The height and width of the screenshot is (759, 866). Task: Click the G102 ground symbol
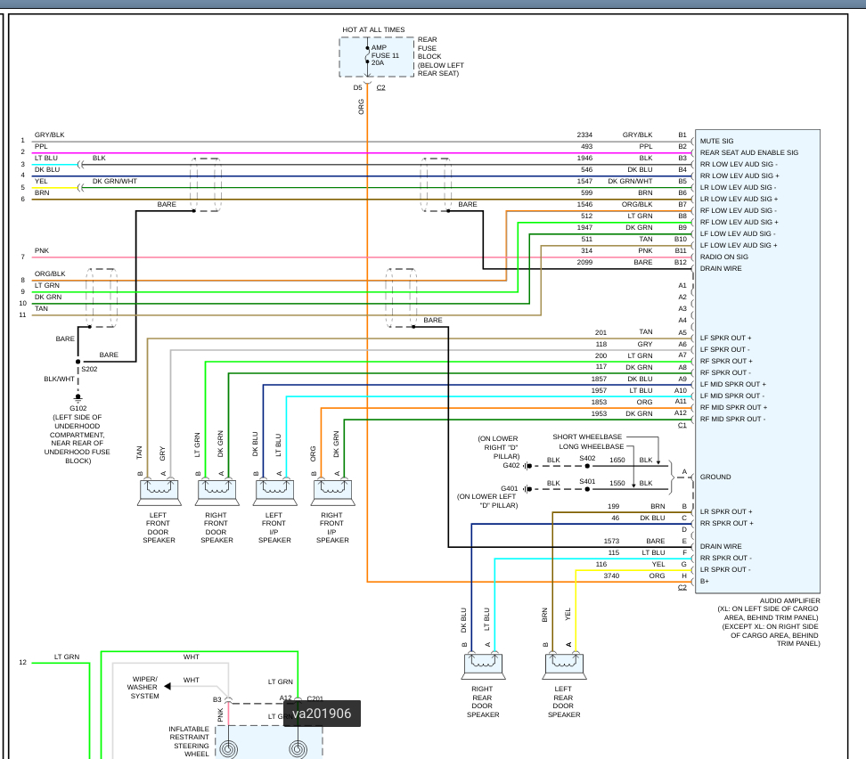(x=78, y=398)
